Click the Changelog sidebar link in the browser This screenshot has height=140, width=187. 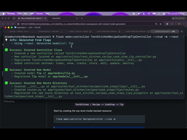[9, 101]
